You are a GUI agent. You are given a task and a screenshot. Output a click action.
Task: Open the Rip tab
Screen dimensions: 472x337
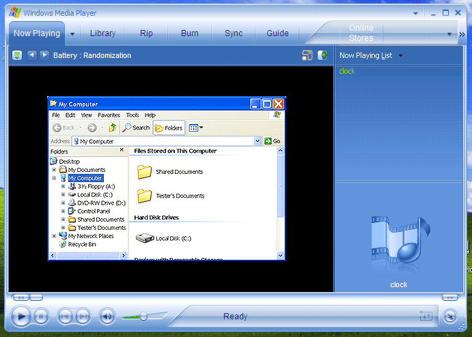tap(146, 33)
